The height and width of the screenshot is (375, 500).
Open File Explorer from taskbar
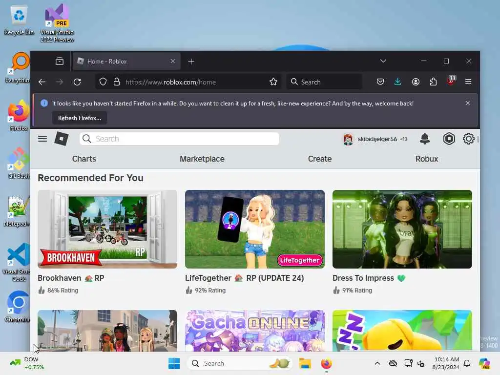pyautogui.click(x=305, y=363)
